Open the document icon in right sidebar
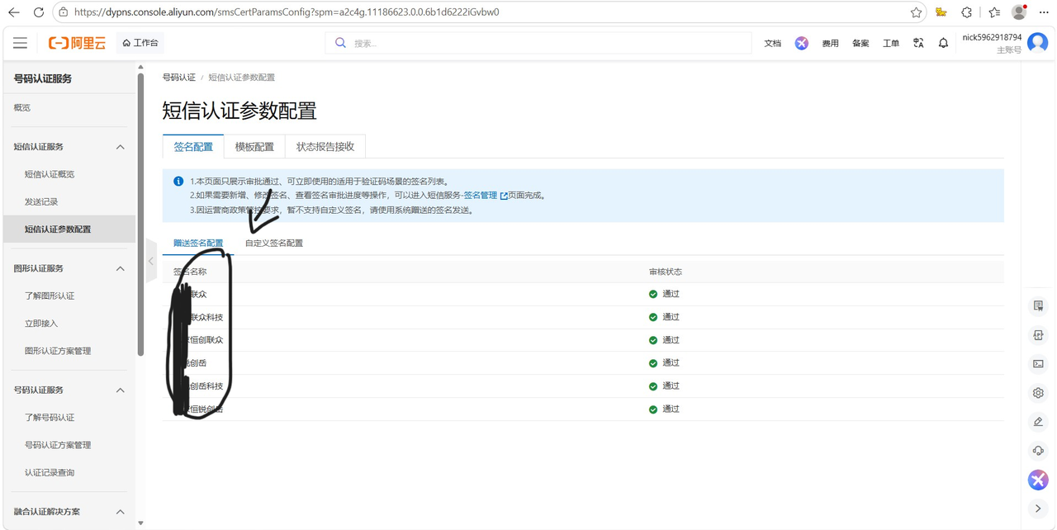 click(1038, 306)
